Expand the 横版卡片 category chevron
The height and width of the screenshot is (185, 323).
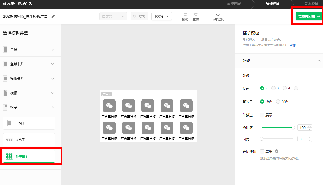[x=53, y=79]
